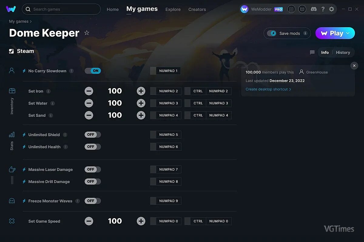Decrease the Set Water value with minus
The image size is (364, 242).
pos(89,103)
